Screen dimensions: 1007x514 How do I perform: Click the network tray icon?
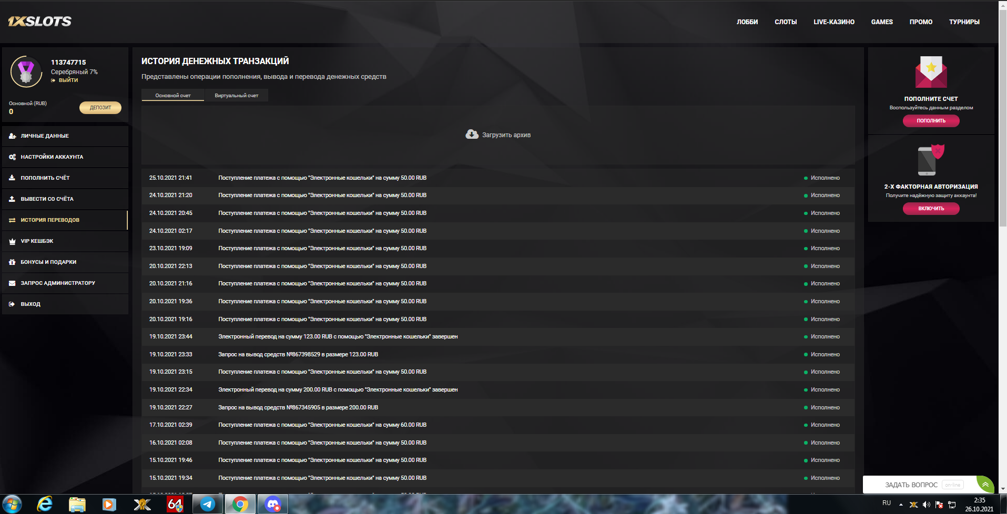(952, 505)
